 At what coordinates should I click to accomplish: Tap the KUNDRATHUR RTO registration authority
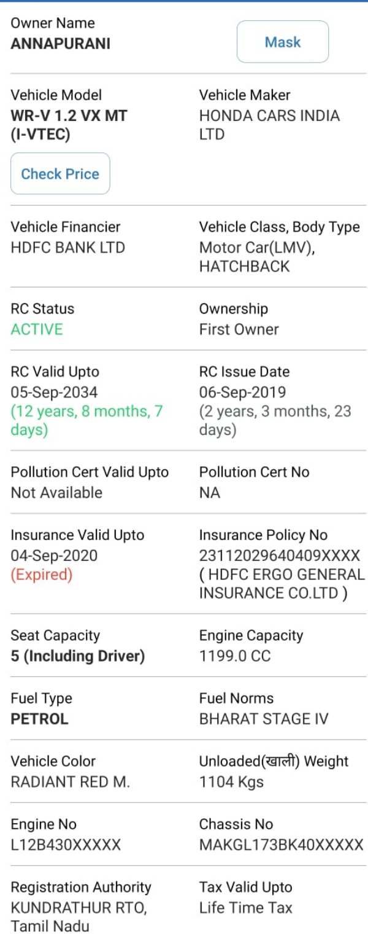coord(79,907)
